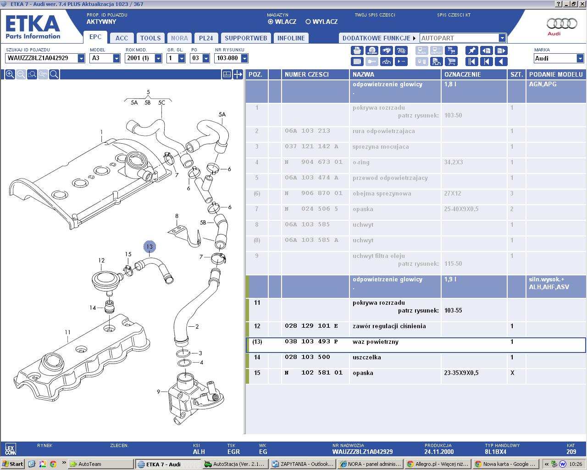This screenshot has width=587, height=470.
Task: Switch to the ACC tab
Action: pyautogui.click(x=122, y=38)
